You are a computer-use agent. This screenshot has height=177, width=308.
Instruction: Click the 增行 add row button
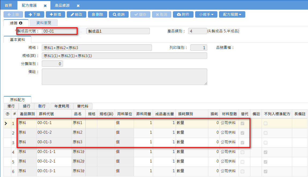point(11,106)
